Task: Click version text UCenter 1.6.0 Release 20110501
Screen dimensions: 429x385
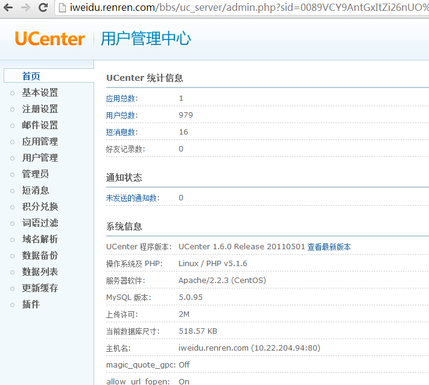Action: coord(241,247)
